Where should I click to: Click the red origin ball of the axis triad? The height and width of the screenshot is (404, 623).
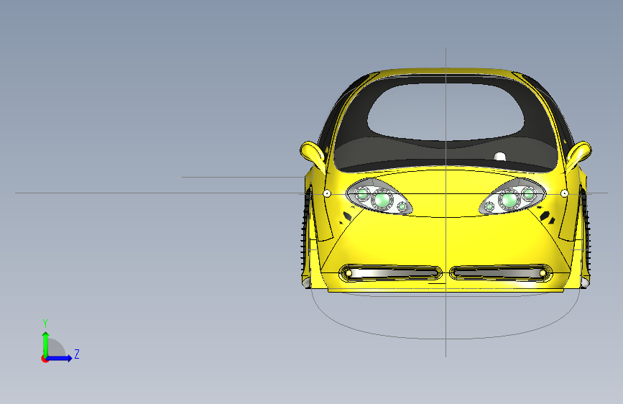(45, 359)
